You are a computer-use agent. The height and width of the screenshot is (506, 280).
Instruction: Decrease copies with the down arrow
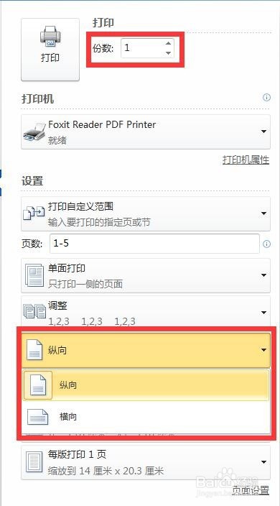[168, 53]
